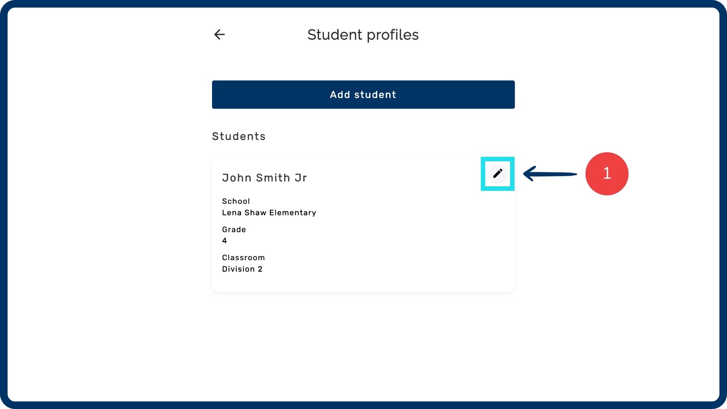Click the back arrow icon
The width and height of the screenshot is (727, 409).
[x=220, y=34]
